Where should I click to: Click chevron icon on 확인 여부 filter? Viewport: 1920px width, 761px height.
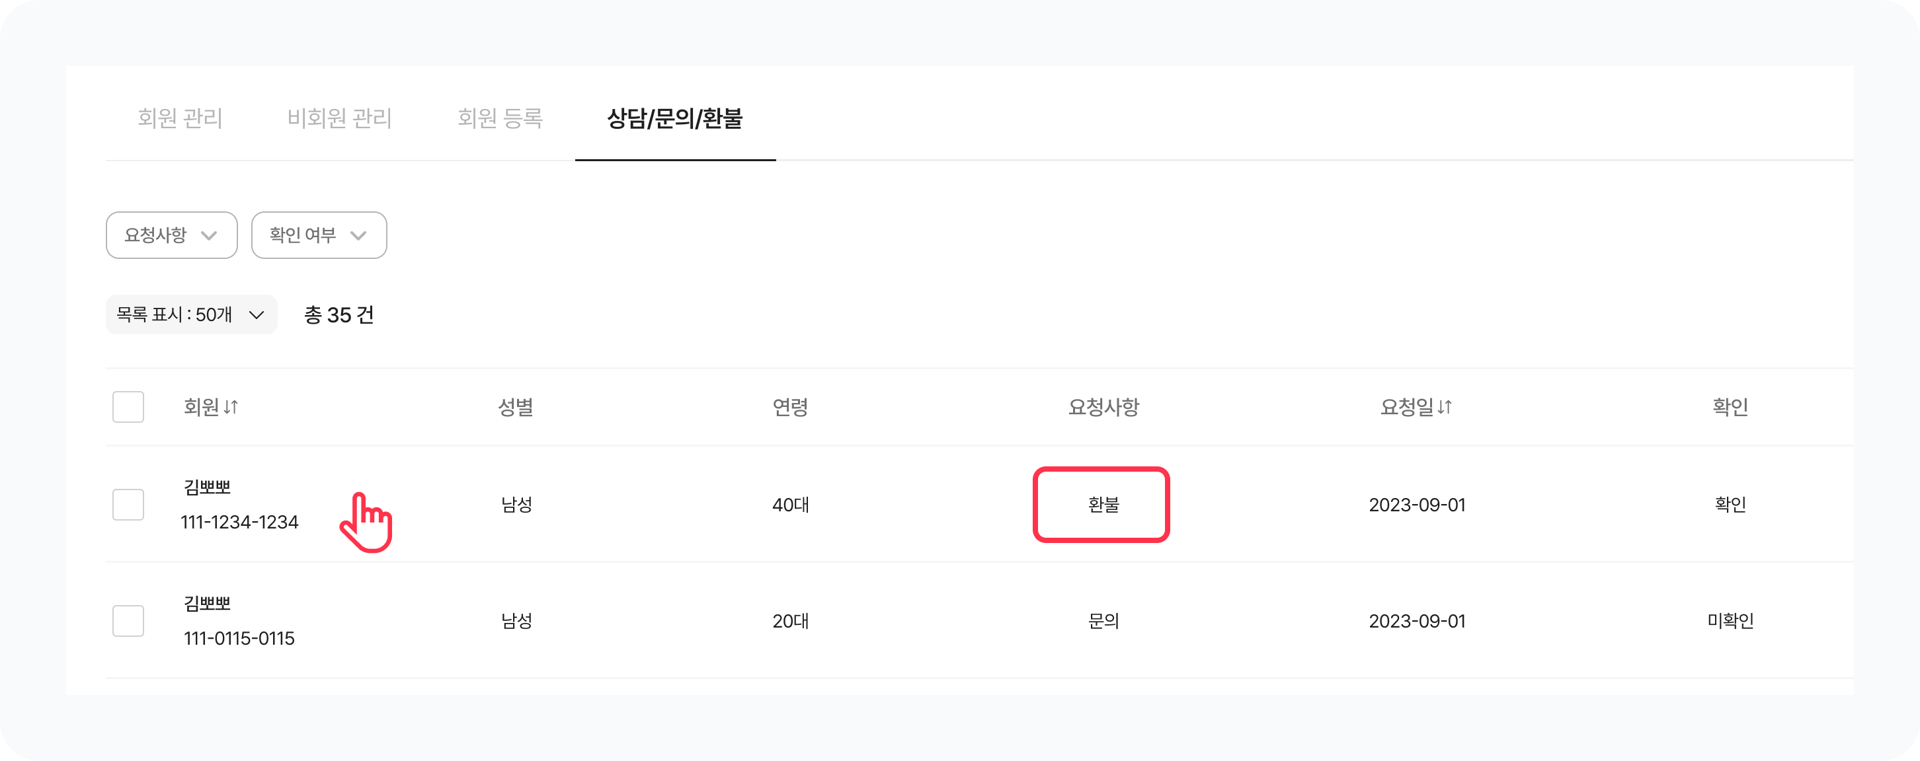358,235
